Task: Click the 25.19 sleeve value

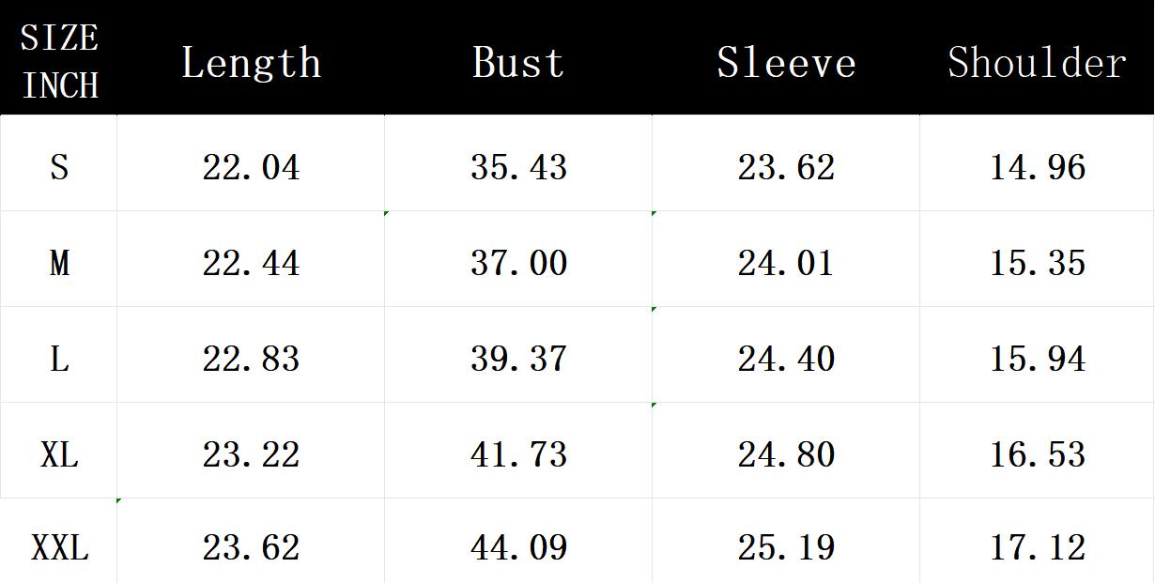Action: point(786,546)
